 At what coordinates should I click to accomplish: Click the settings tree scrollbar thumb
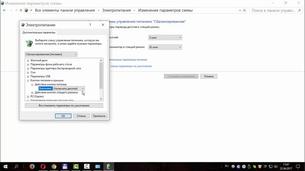point(101,76)
